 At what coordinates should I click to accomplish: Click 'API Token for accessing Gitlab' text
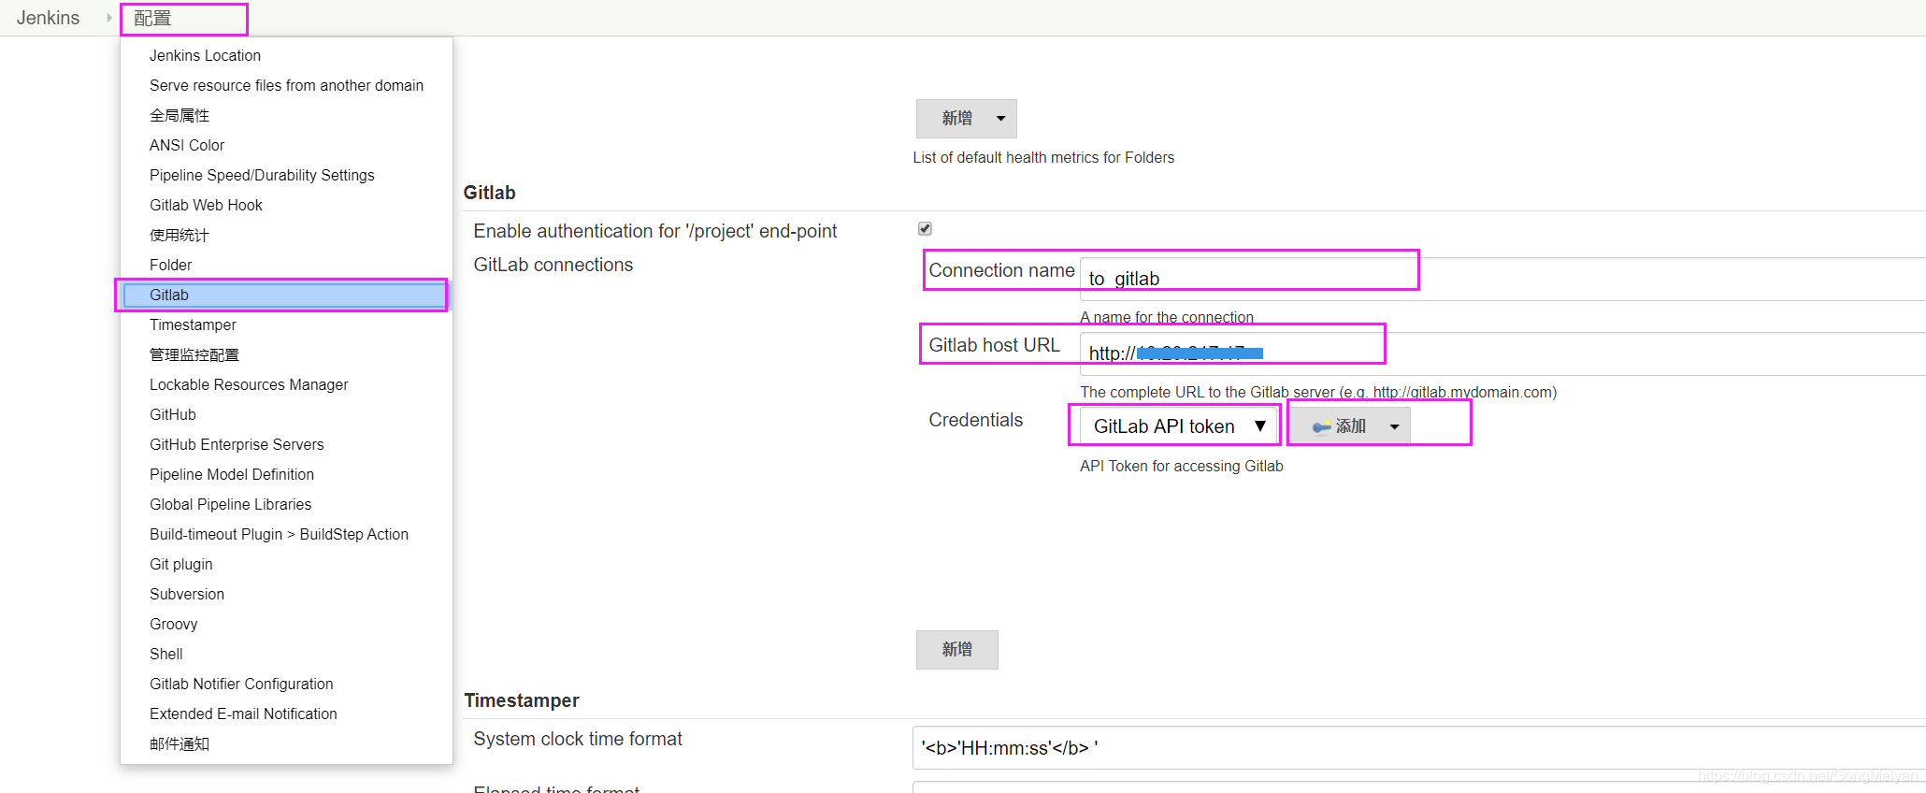click(1181, 466)
